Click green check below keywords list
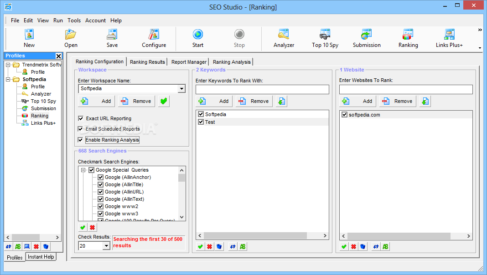Image resolution: width=487 pixels, height=275 pixels. pyautogui.click(x=200, y=247)
